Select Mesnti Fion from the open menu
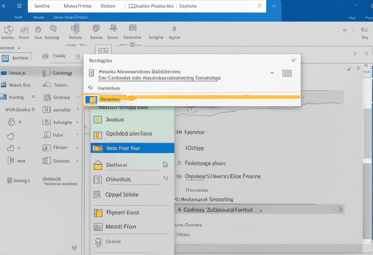 point(122,226)
